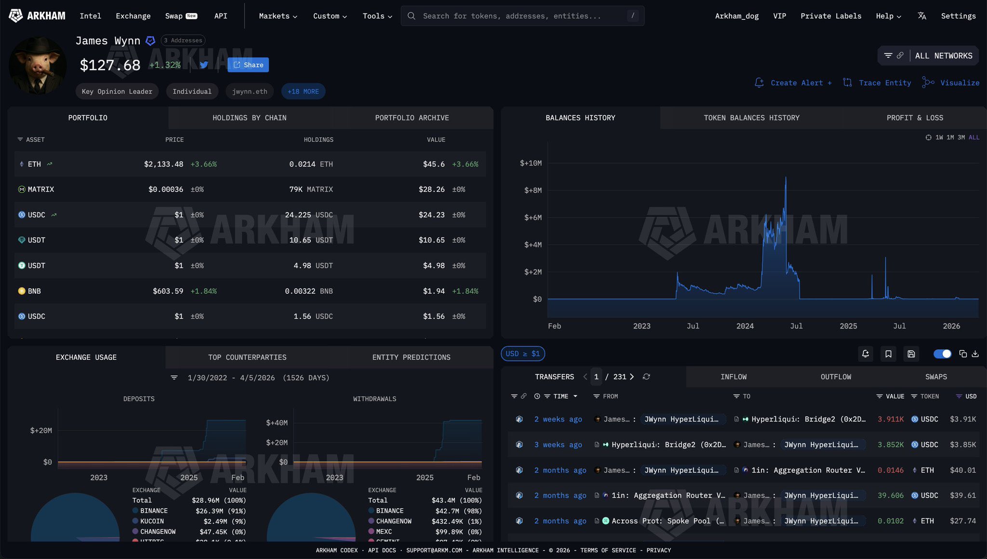Image resolution: width=987 pixels, height=559 pixels.
Task: Click the bookmark icon above transfers
Action: pos(888,354)
